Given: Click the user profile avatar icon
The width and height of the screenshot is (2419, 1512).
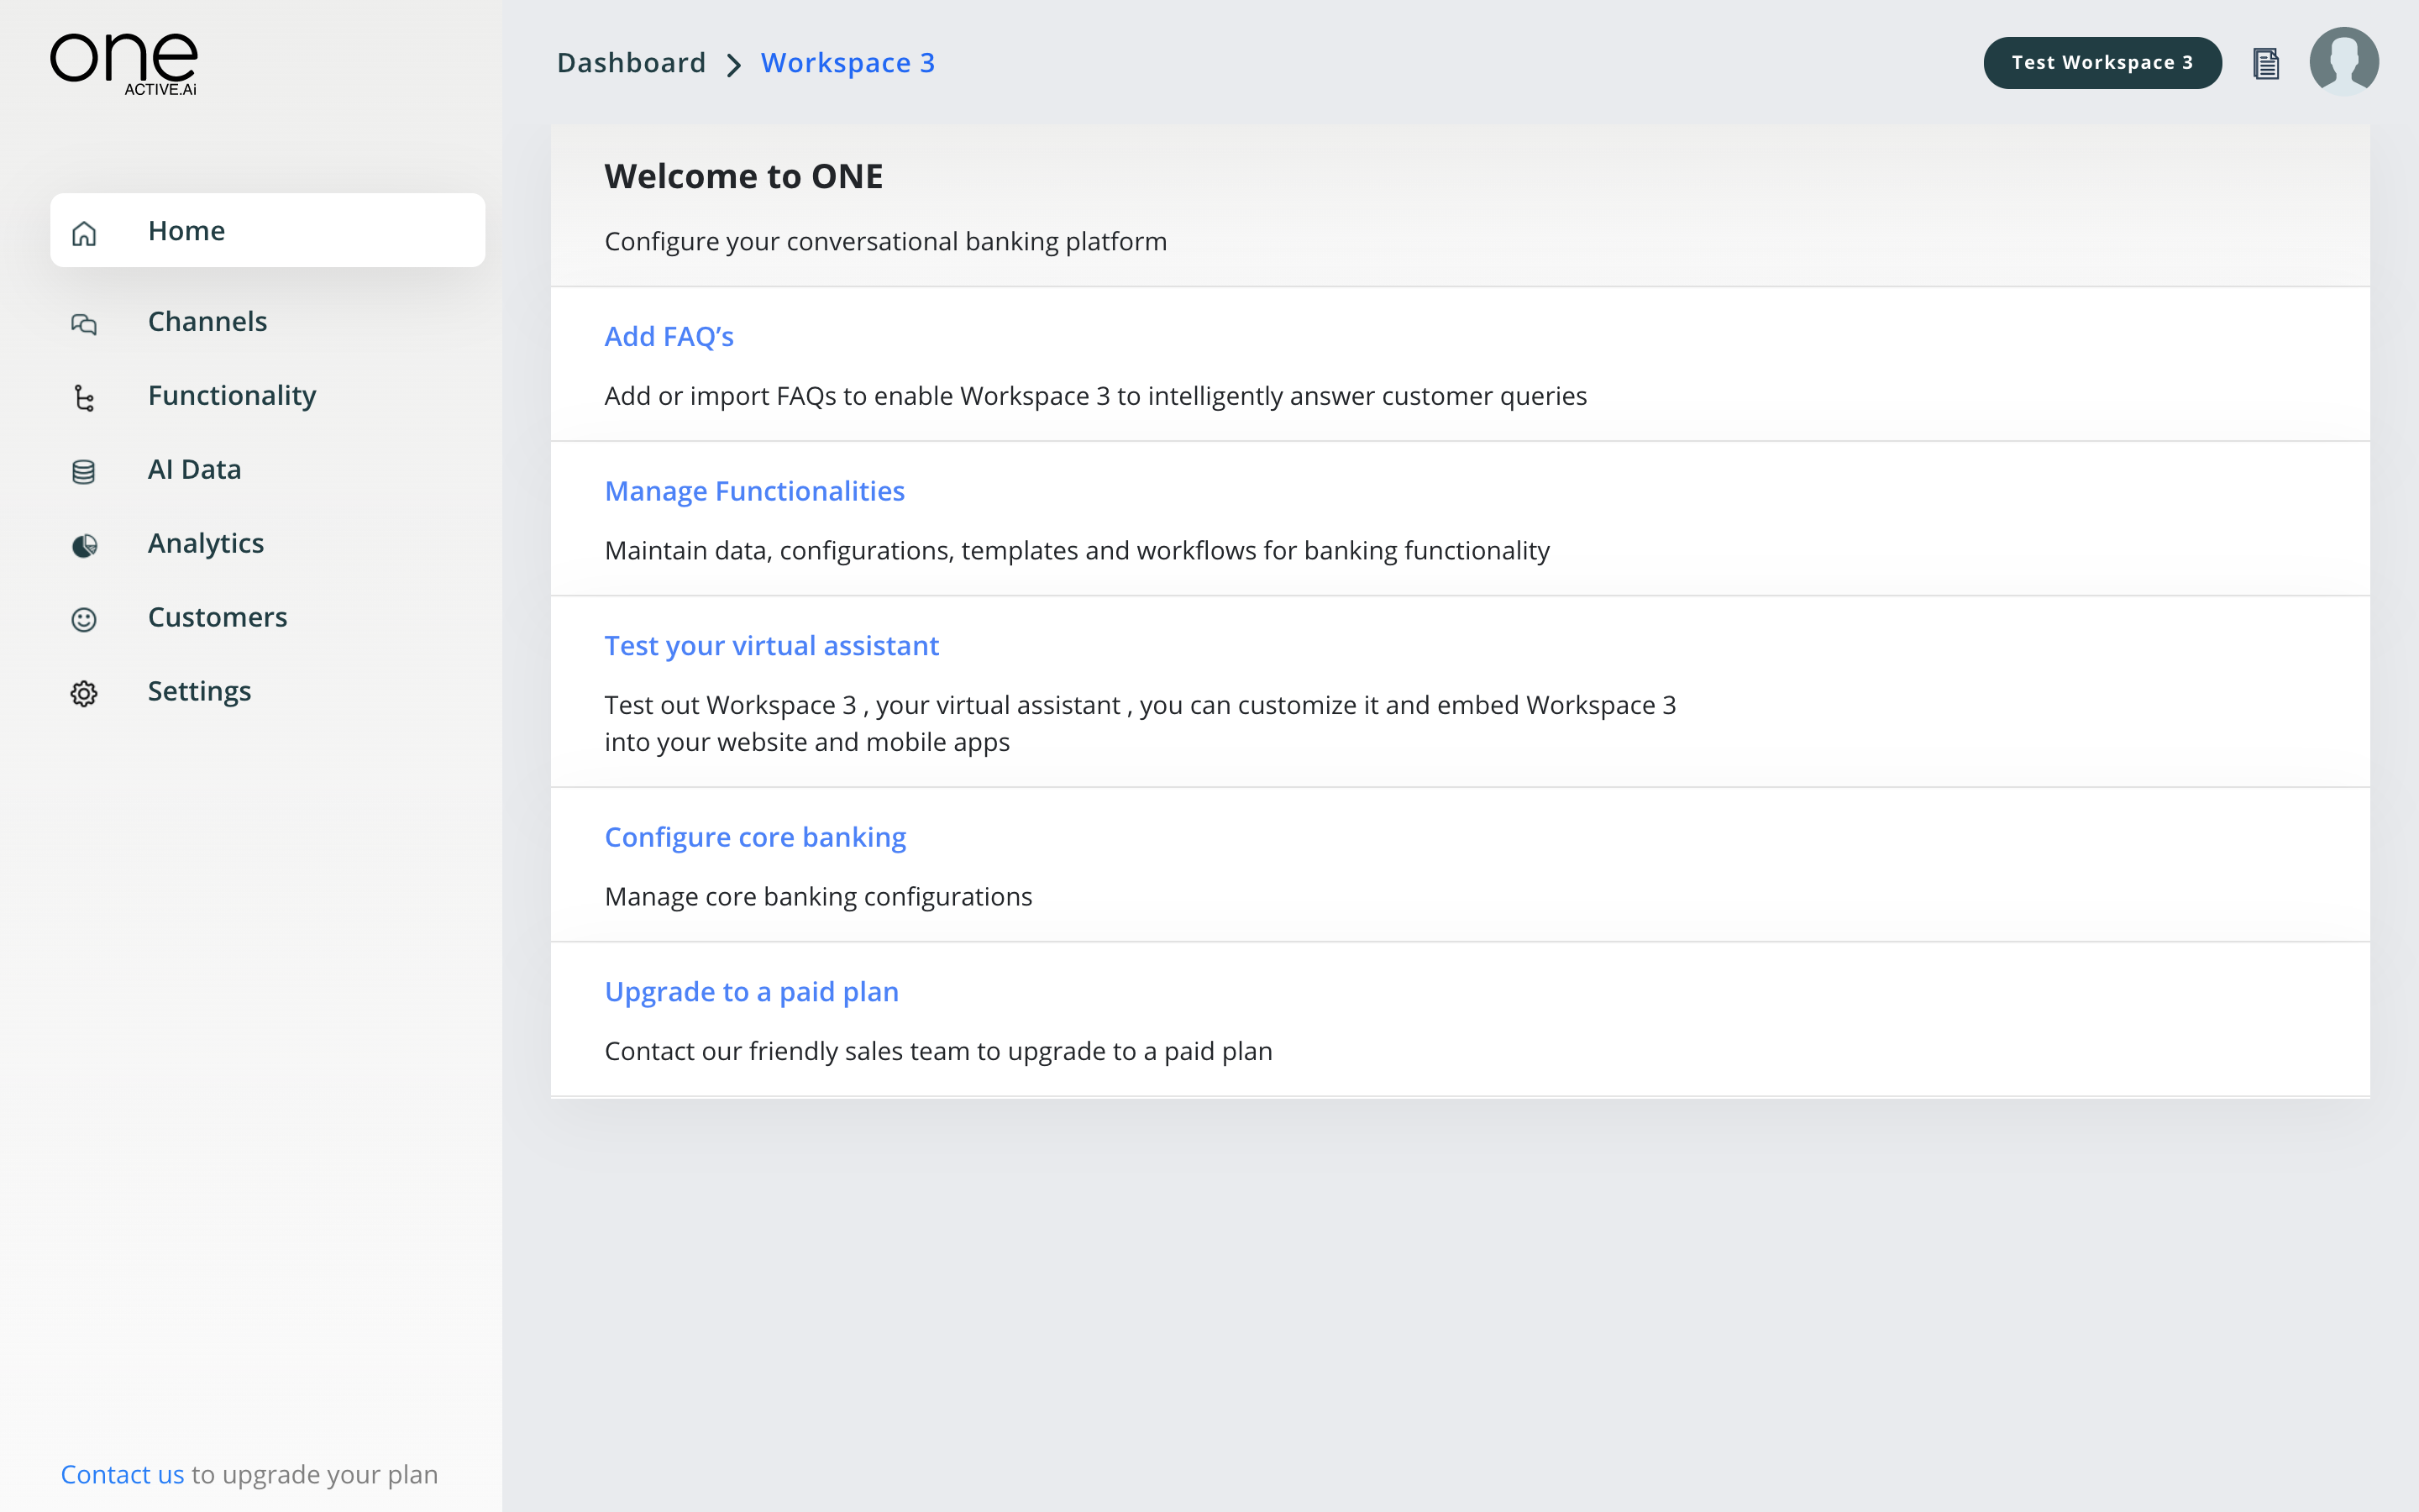Looking at the screenshot, I should pos(2346,63).
